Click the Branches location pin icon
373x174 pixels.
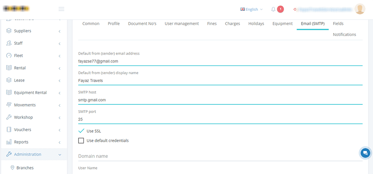(x=12, y=168)
